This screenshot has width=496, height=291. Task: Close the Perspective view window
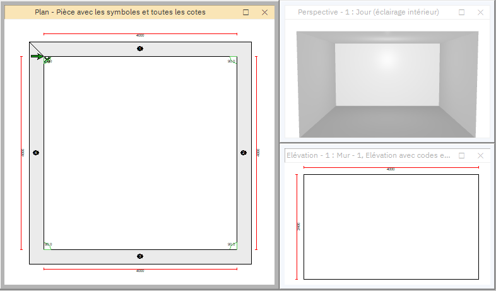click(x=480, y=12)
